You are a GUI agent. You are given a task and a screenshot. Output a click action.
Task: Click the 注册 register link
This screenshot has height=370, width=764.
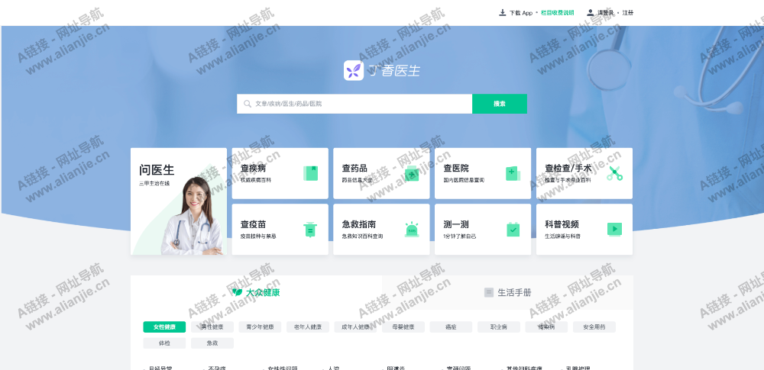(628, 13)
